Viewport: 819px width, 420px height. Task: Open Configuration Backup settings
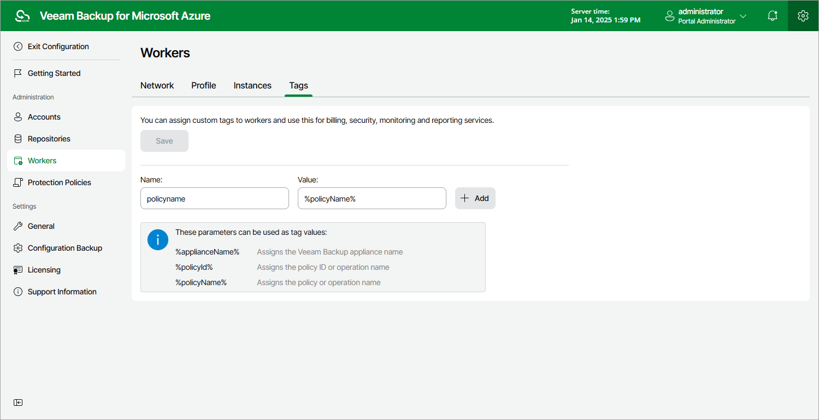point(66,248)
